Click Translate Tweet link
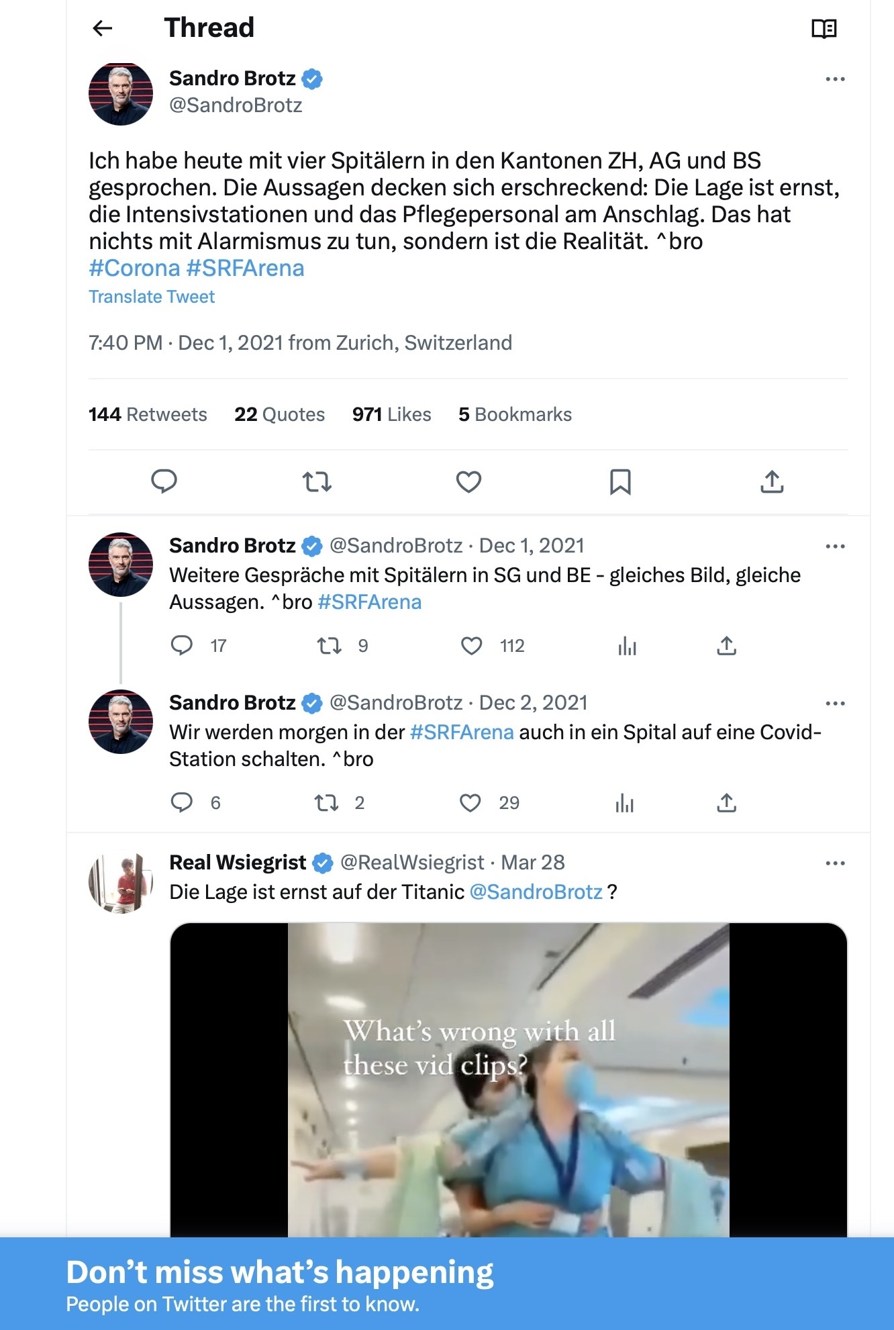 (x=152, y=297)
